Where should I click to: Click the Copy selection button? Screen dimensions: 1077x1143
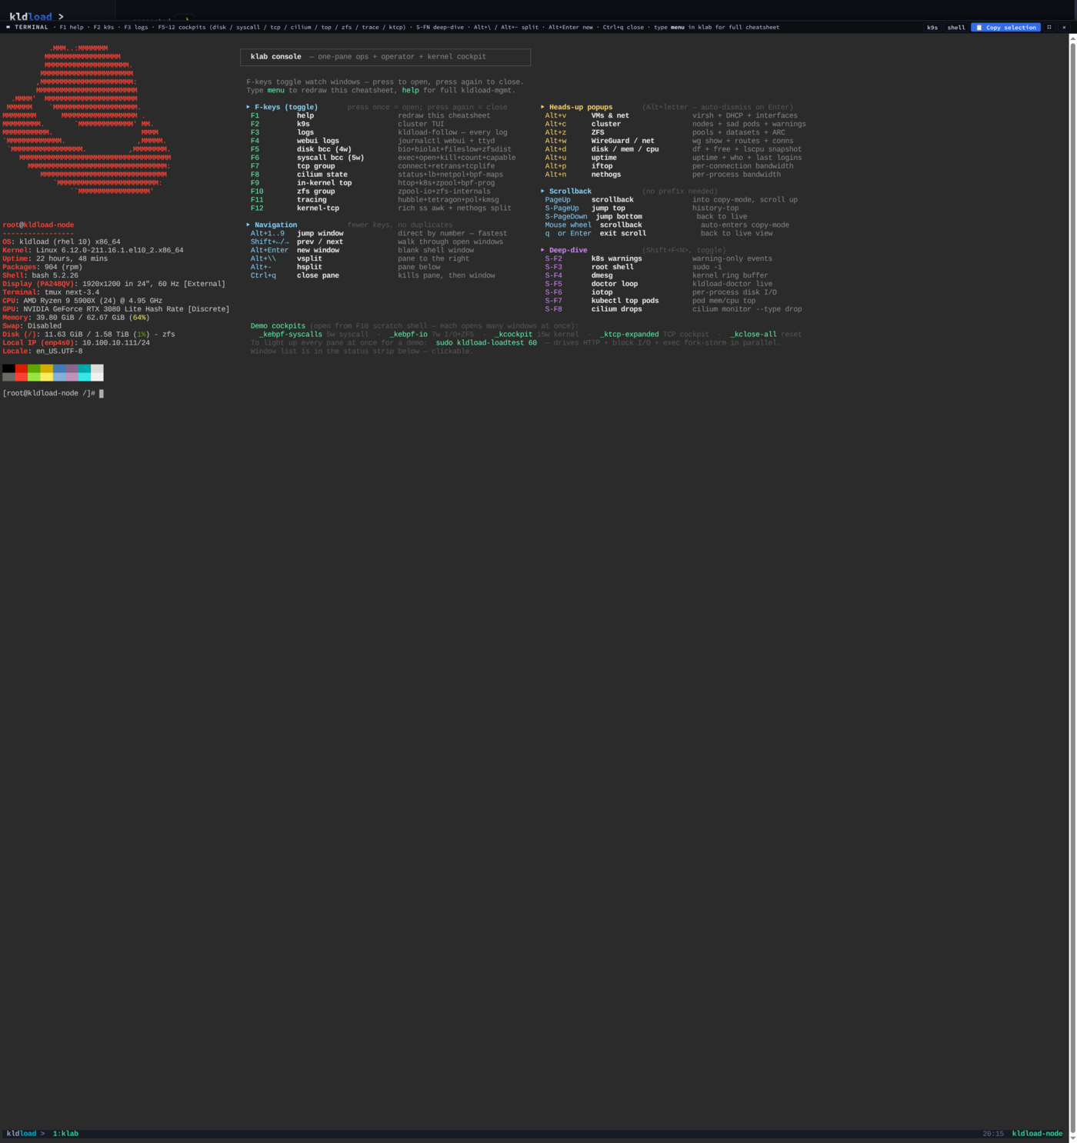coord(1005,27)
